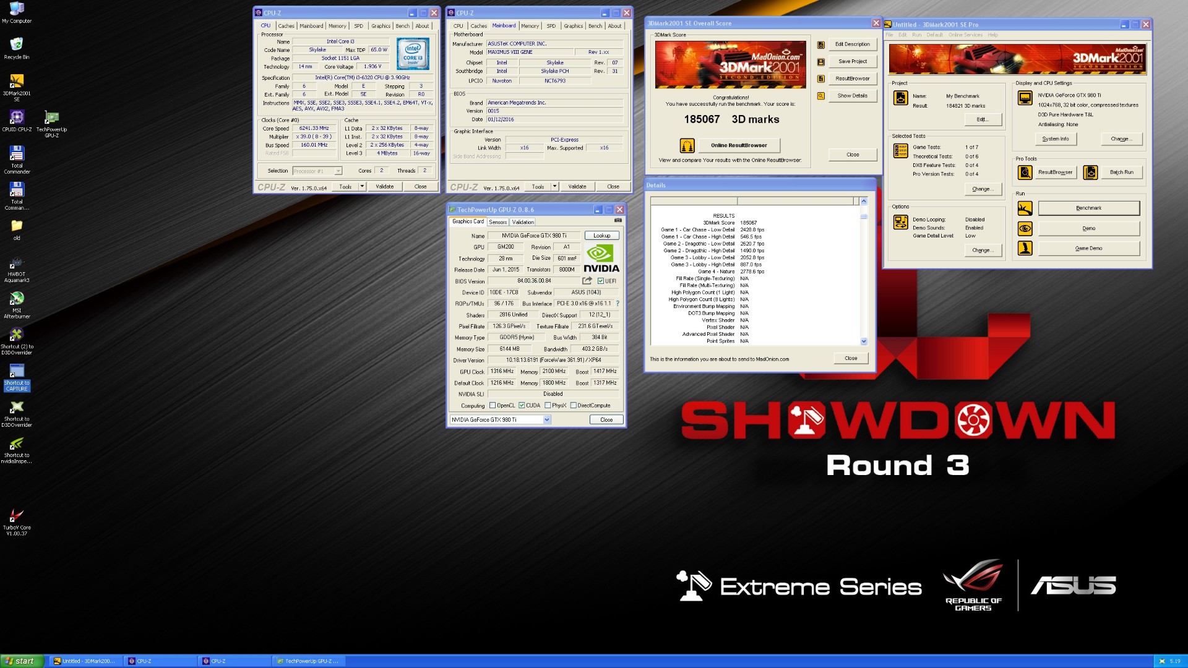This screenshot has height=668, width=1188.
Task: Click the Lookup button in GPU-Z
Action: (601, 236)
